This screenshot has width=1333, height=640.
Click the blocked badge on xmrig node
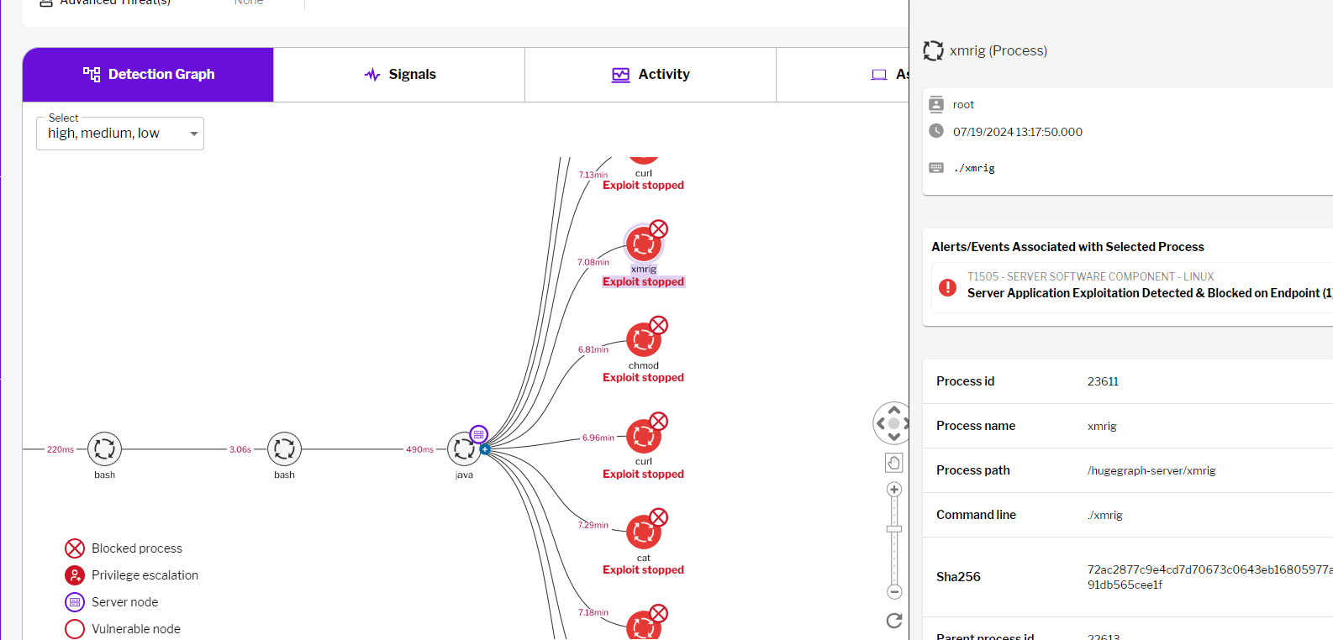659,229
